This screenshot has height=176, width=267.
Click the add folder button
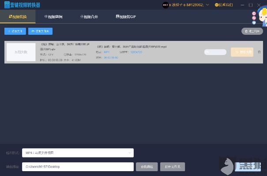(40, 31)
